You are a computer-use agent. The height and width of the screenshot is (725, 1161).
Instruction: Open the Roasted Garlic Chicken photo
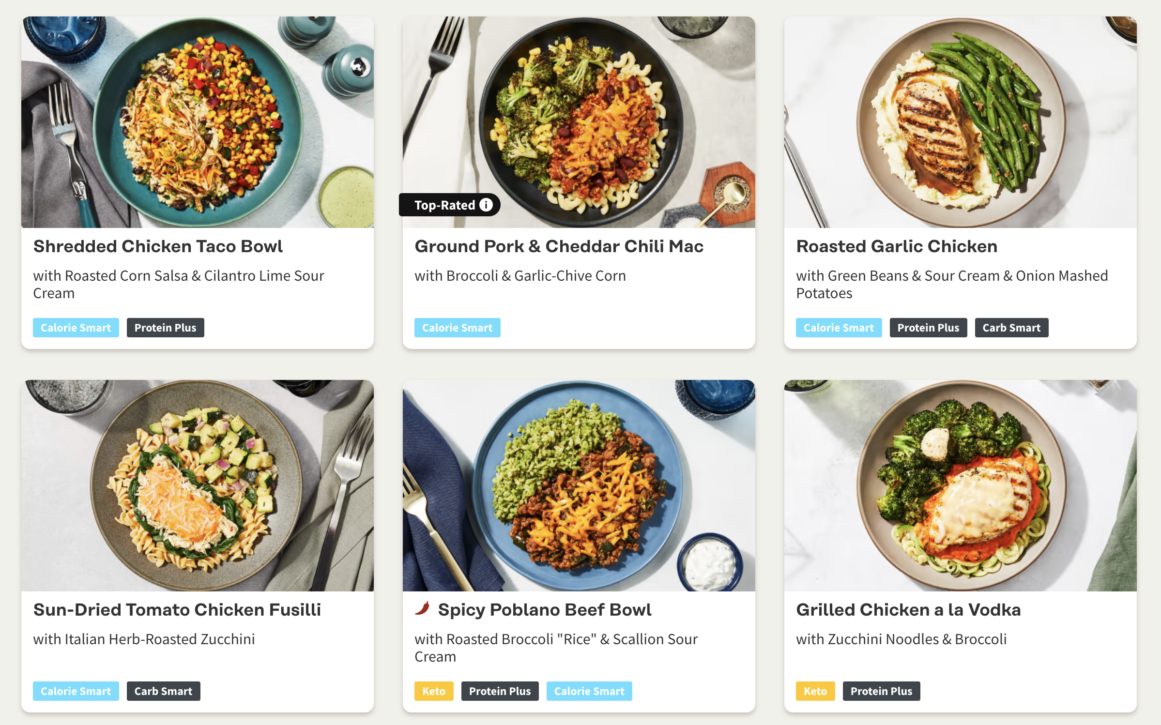960,122
